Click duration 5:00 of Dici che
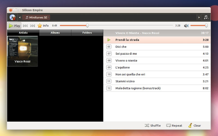Viewport: 218px width, 136px height. click(x=205, y=47)
